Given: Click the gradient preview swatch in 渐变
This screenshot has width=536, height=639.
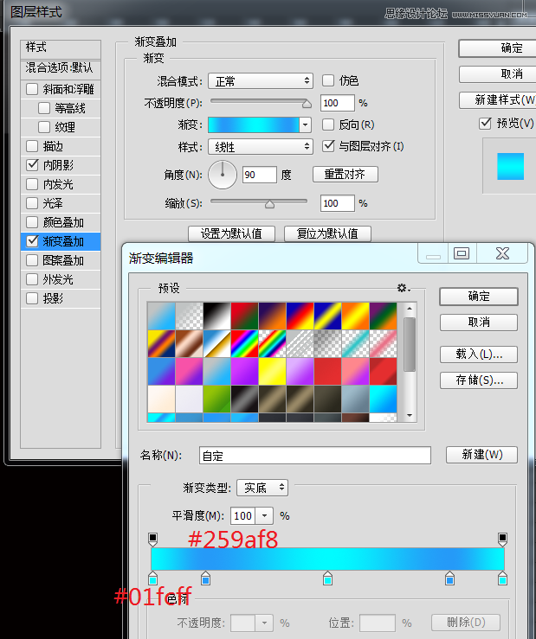Looking at the screenshot, I should point(254,125).
